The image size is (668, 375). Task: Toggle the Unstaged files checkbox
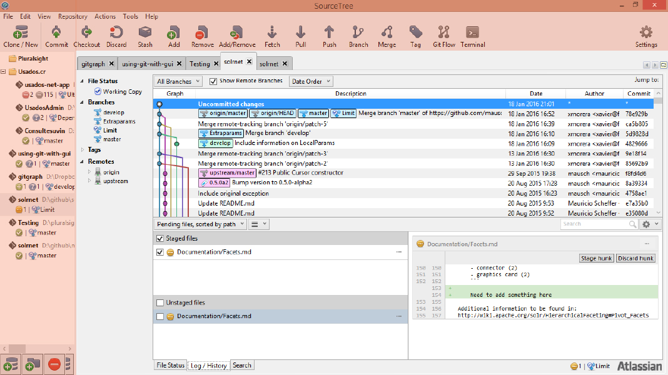pos(160,302)
